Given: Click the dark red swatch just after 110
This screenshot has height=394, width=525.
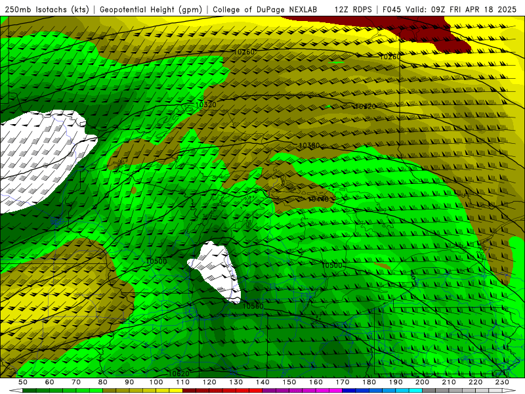Looking at the screenshot, I should (190, 391).
